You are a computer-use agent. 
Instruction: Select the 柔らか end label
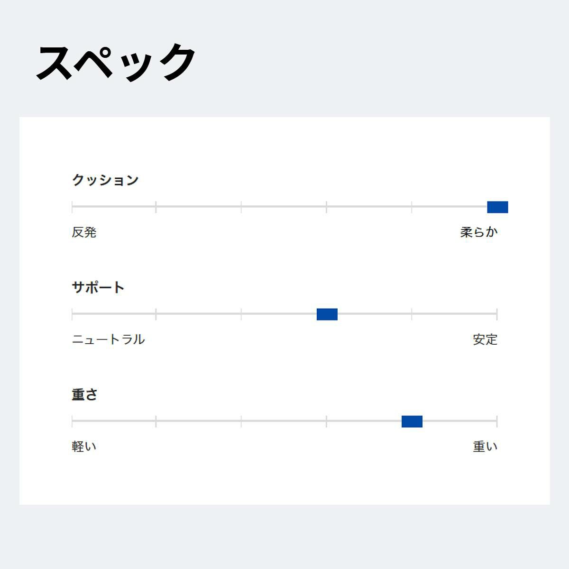(479, 232)
